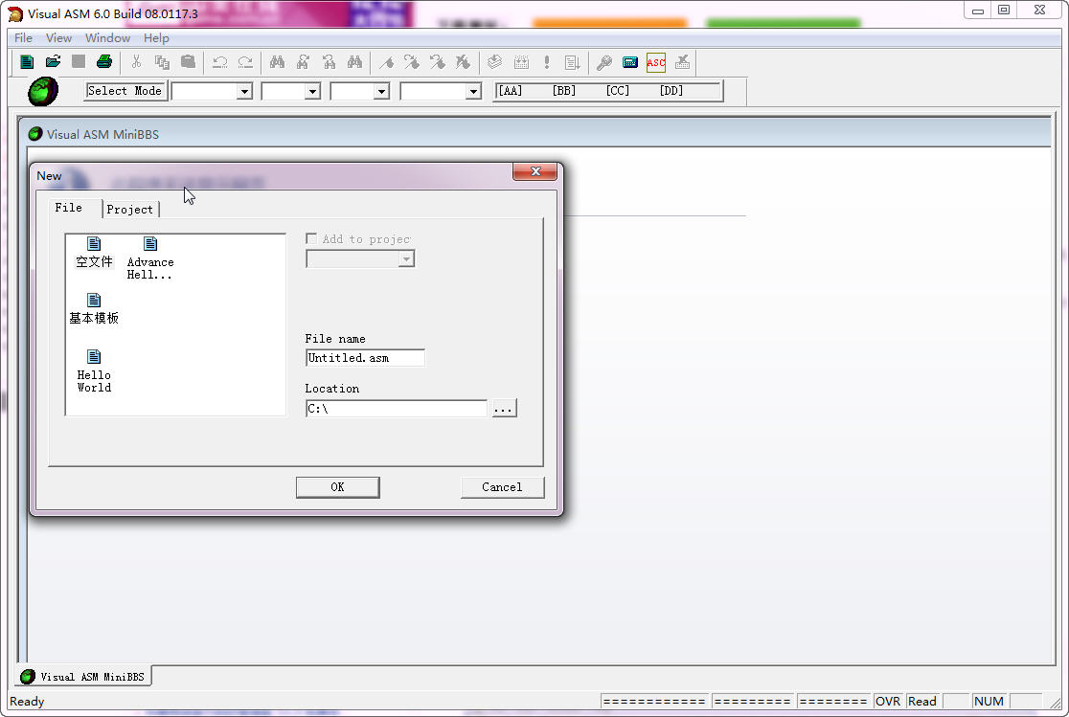This screenshot has width=1069, height=717.
Task: Click the toolbar icon right of ASC
Action: pyautogui.click(x=682, y=62)
